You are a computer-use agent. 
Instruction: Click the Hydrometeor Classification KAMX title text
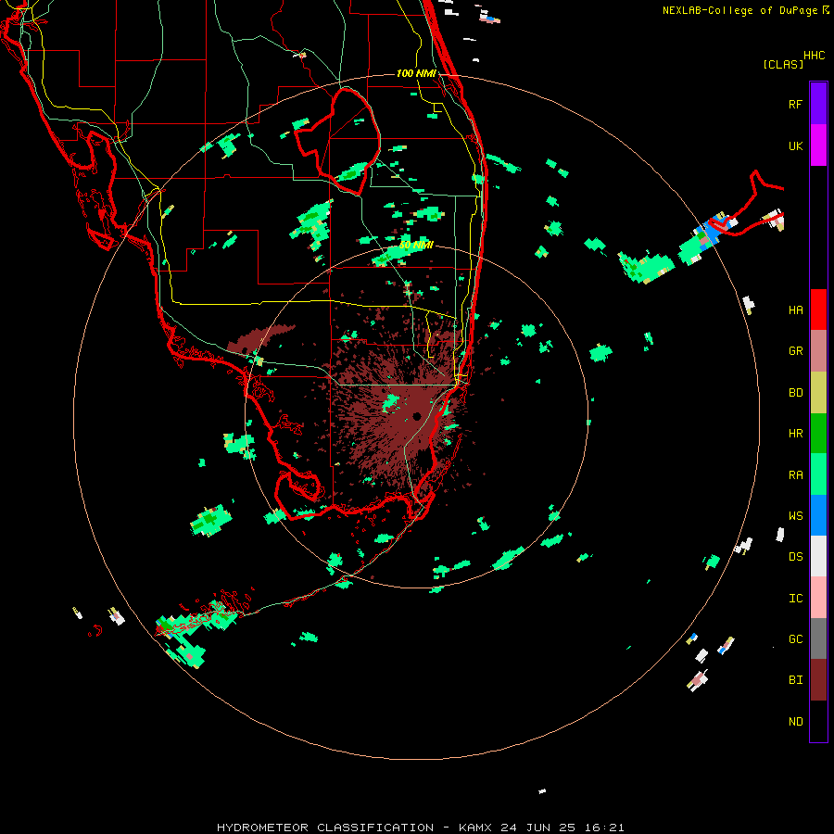click(420, 828)
